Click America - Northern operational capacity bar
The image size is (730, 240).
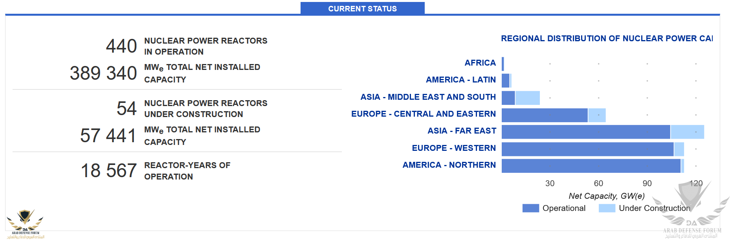(x=591, y=166)
